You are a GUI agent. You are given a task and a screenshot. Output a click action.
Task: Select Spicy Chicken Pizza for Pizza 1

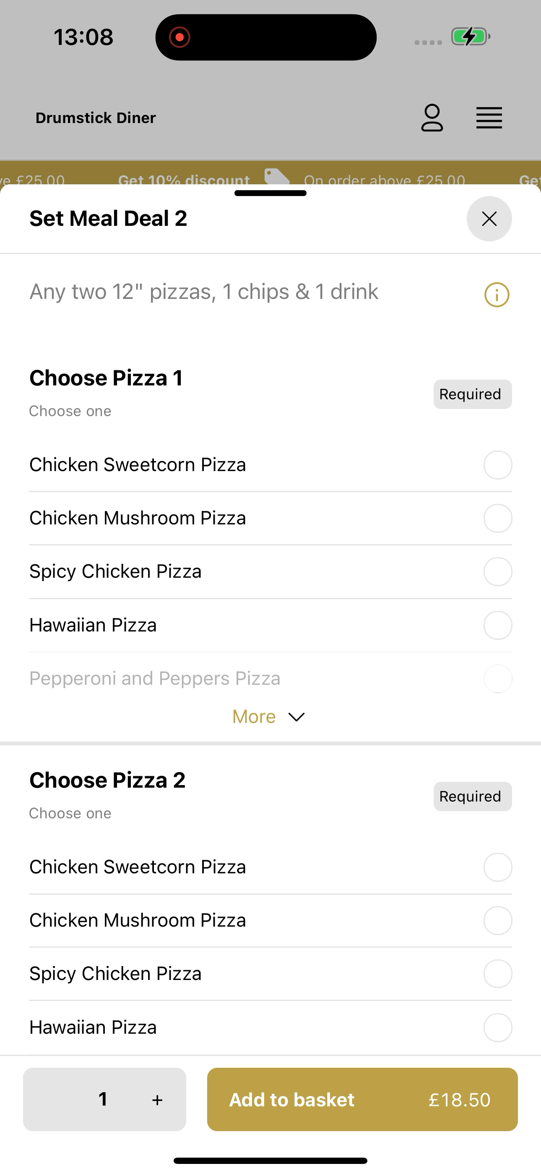(x=270, y=571)
